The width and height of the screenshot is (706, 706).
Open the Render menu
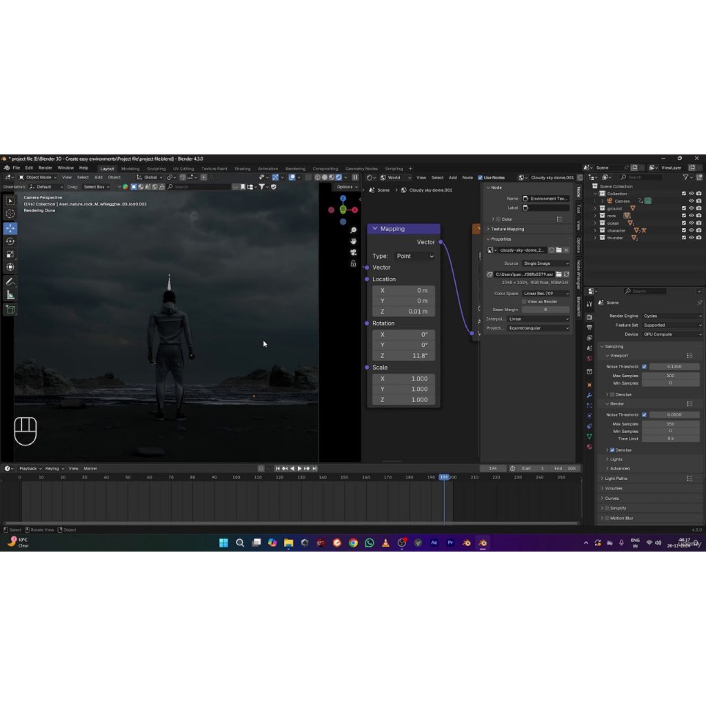point(45,168)
